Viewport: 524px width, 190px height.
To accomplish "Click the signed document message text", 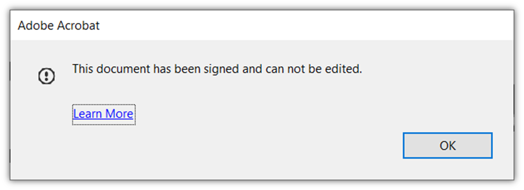I will (218, 69).
